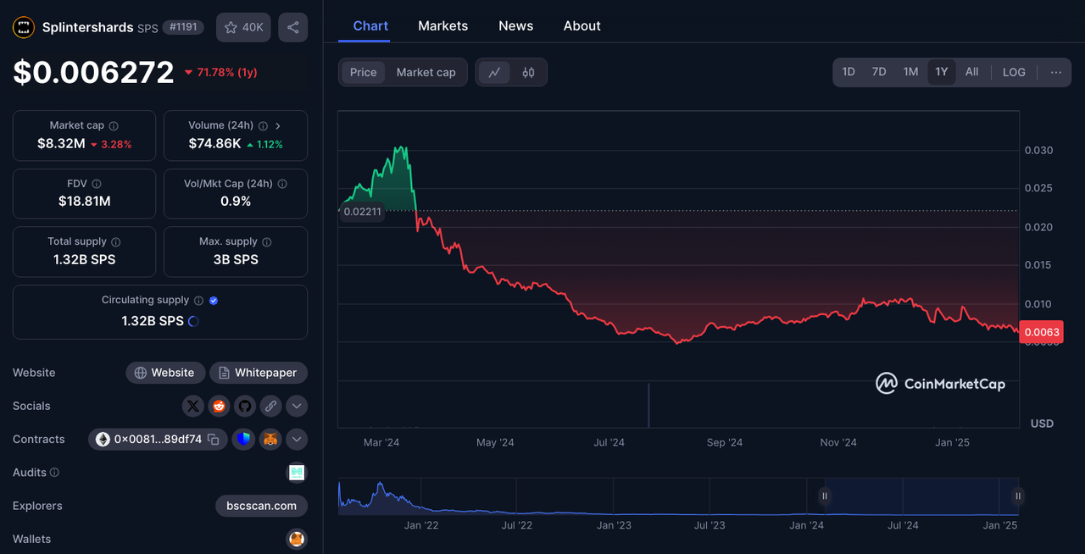Viewport: 1085px width, 554px height.
Task: Click the share icon button
Action: click(292, 27)
